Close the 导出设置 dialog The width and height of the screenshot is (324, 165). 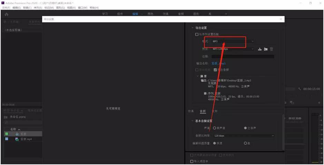[281, 19]
